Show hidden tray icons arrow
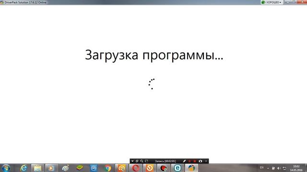The height and width of the screenshot is (172, 307). tap(268, 168)
